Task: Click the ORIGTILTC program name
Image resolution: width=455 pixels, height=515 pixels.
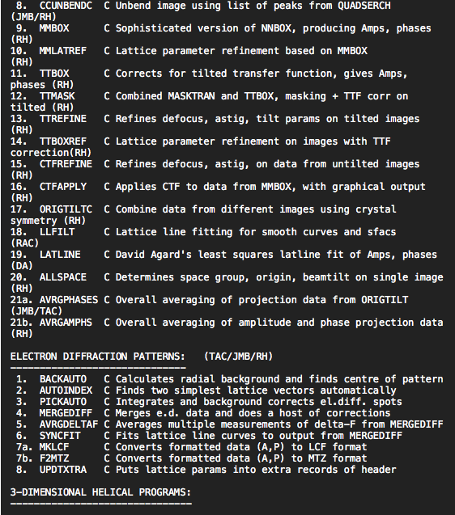Action: (66, 209)
